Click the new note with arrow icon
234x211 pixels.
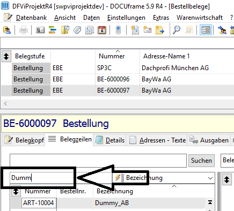tap(159, 30)
